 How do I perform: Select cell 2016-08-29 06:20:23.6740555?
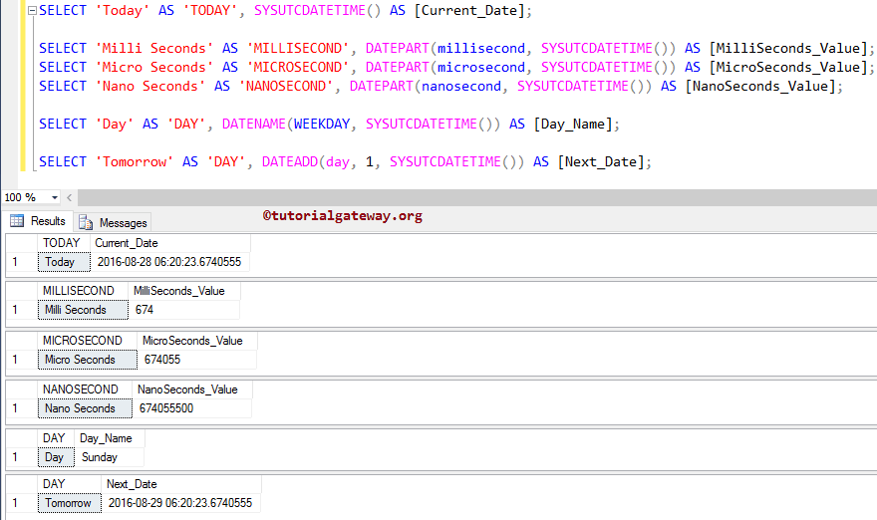pos(181,503)
